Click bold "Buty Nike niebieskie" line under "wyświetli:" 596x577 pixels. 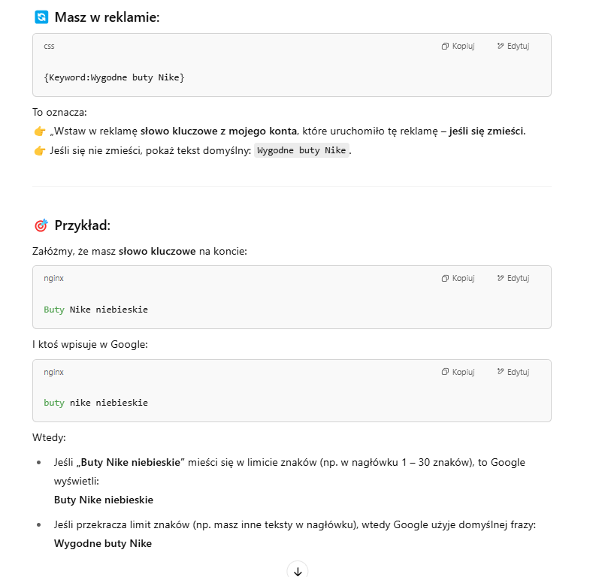[104, 500]
